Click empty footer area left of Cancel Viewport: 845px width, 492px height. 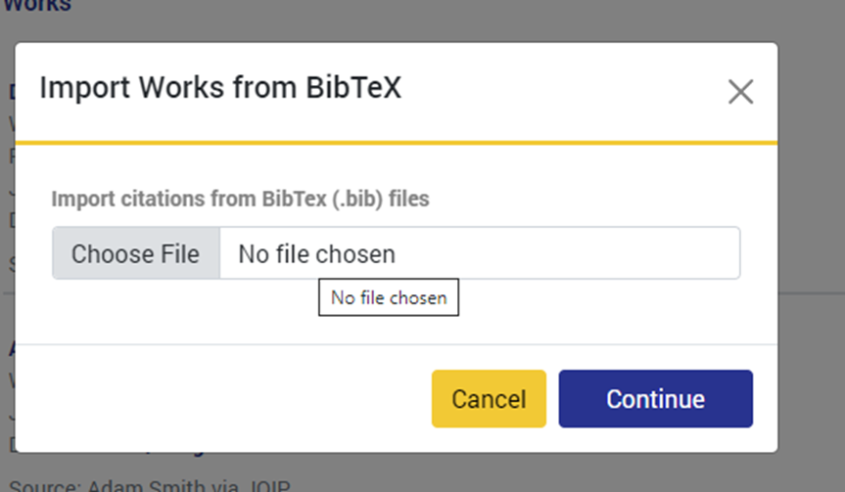(x=225, y=398)
